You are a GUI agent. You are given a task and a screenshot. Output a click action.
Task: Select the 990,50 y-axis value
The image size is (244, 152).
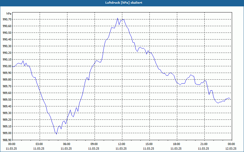click(x=7, y=33)
